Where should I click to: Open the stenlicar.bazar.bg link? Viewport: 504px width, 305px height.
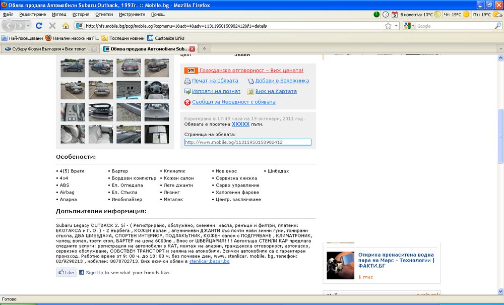[210, 261]
